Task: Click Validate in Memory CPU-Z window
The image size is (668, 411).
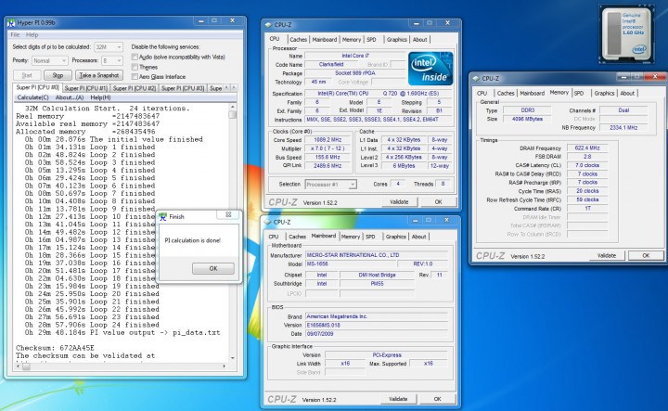Action: [607, 255]
